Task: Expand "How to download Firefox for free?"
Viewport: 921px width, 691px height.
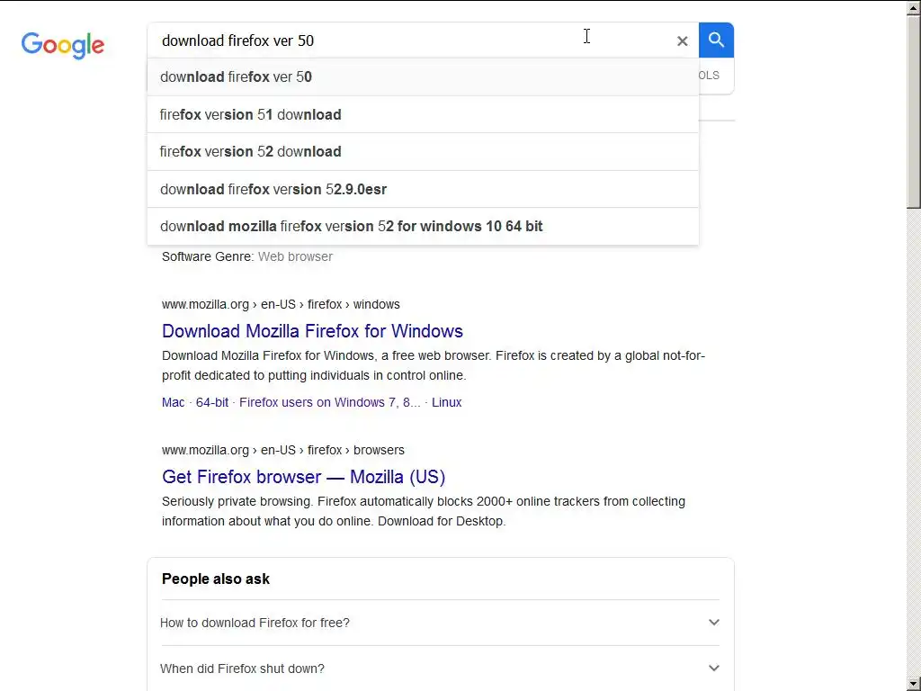Action: pyautogui.click(x=439, y=623)
